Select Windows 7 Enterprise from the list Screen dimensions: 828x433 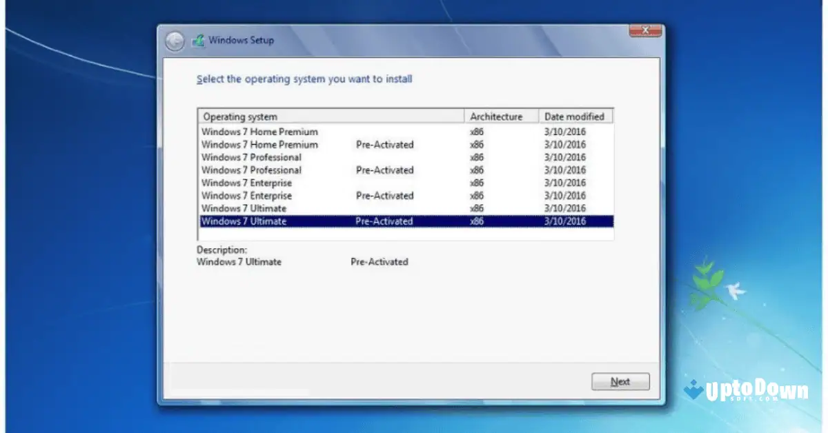[246, 183]
